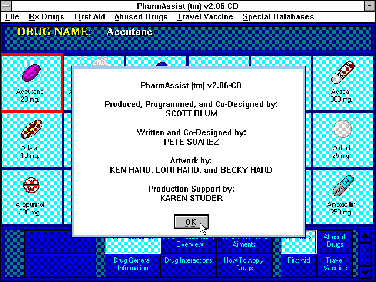Click What To Use For Ailments button
This screenshot has width=376, height=282.
244,244
